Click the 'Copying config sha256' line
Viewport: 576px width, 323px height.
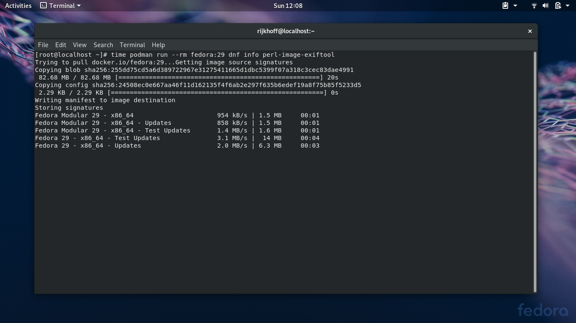pyautogui.click(x=198, y=85)
